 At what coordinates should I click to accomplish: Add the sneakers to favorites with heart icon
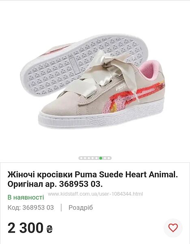pyautogui.click(x=173, y=228)
